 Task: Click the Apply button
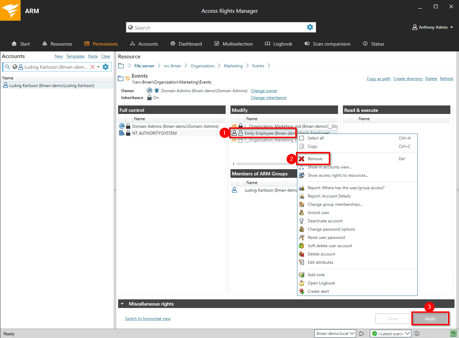pyautogui.click(x=430, y=319)
